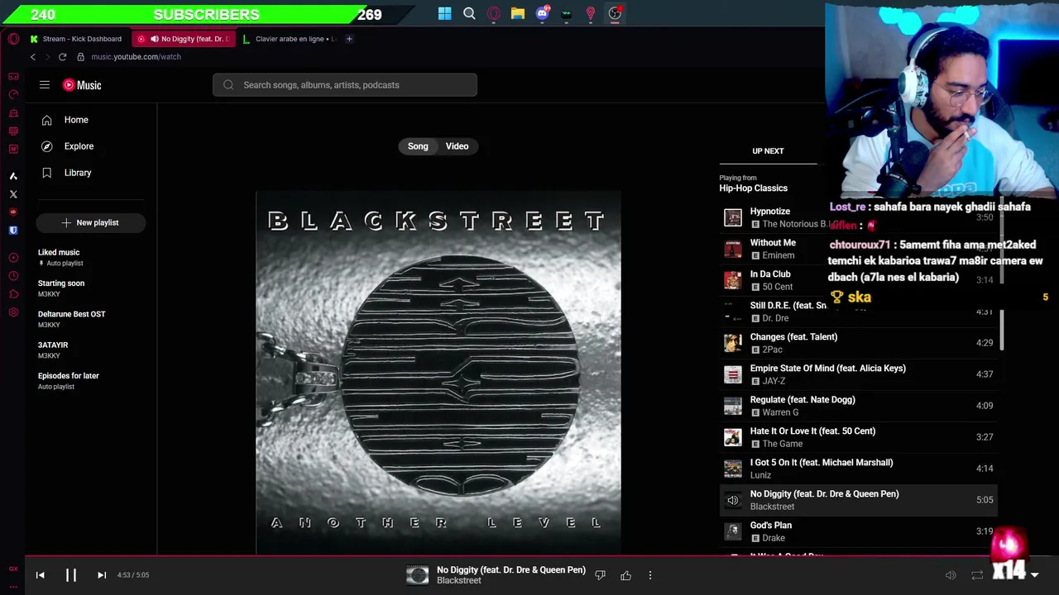Open Windows taskbar search
1059x595 pixels.
(x=469, y=13)
